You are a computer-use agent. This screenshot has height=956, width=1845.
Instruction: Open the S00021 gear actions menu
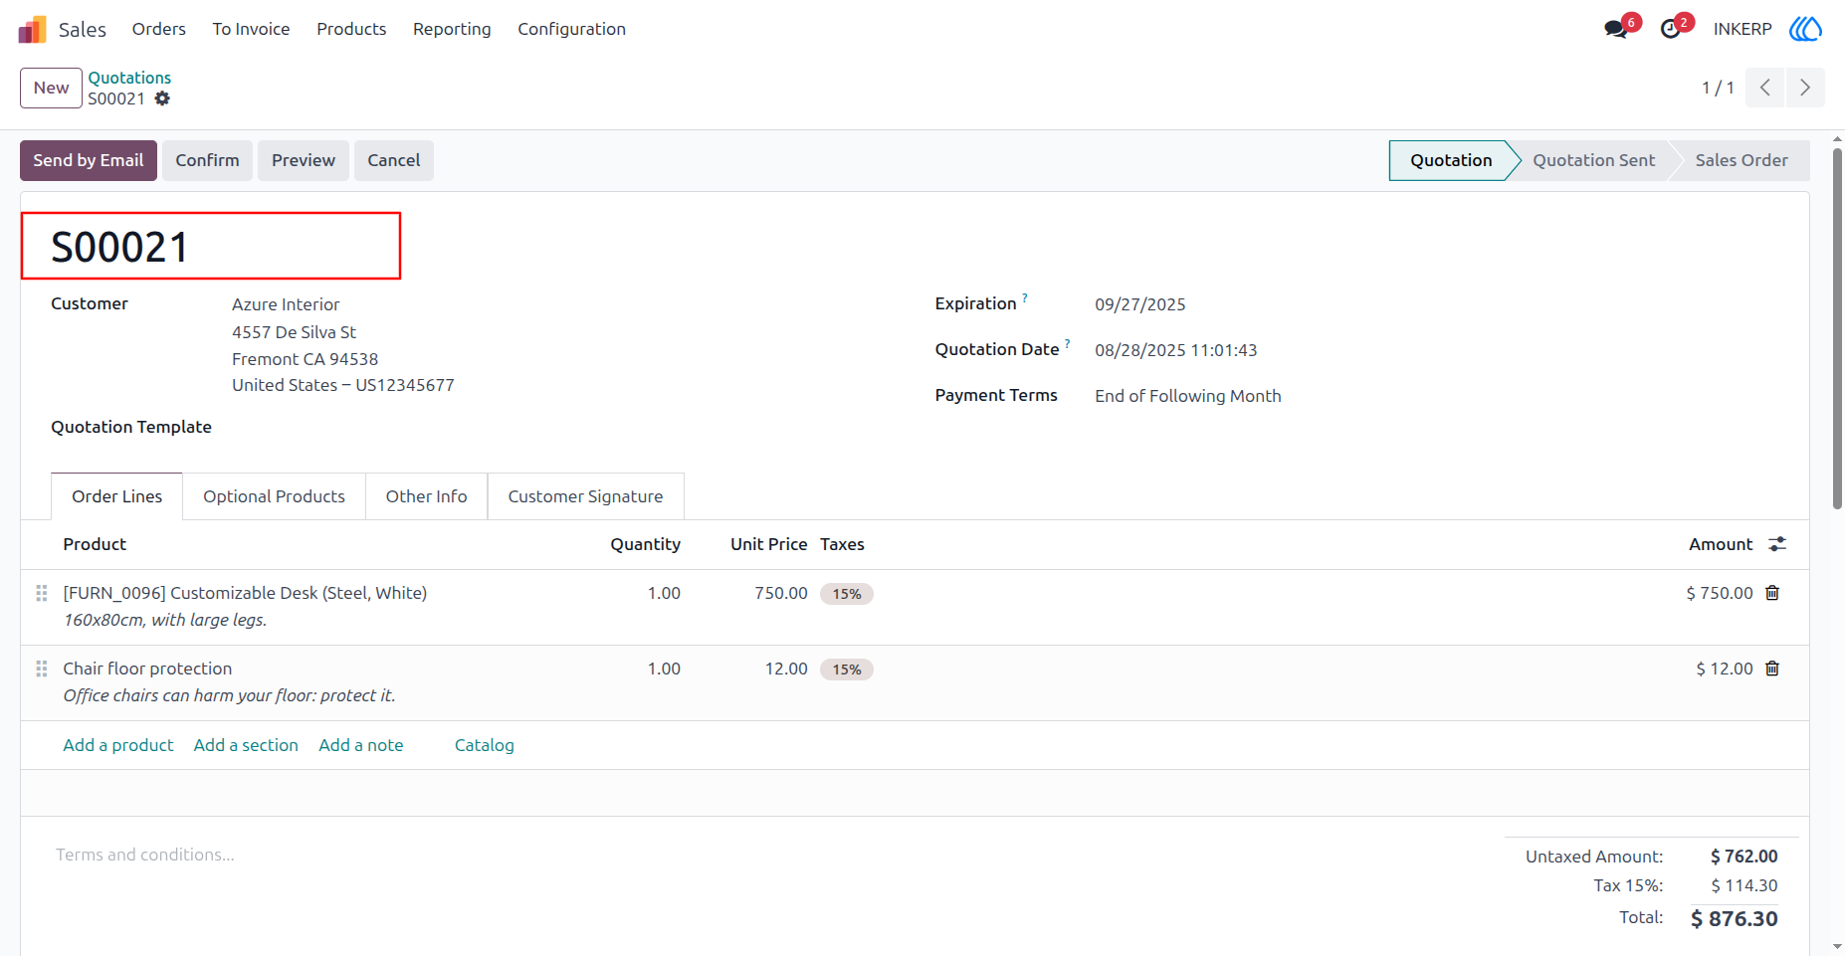[x=162, y=98]
